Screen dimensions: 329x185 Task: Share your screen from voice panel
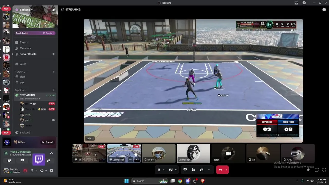coord(22,161)
